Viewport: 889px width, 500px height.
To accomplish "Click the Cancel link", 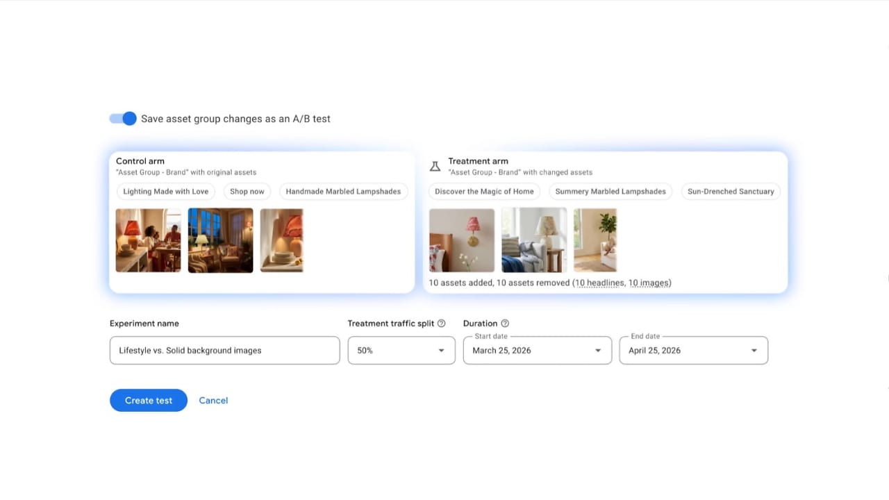I will click(x=213, y=401).
